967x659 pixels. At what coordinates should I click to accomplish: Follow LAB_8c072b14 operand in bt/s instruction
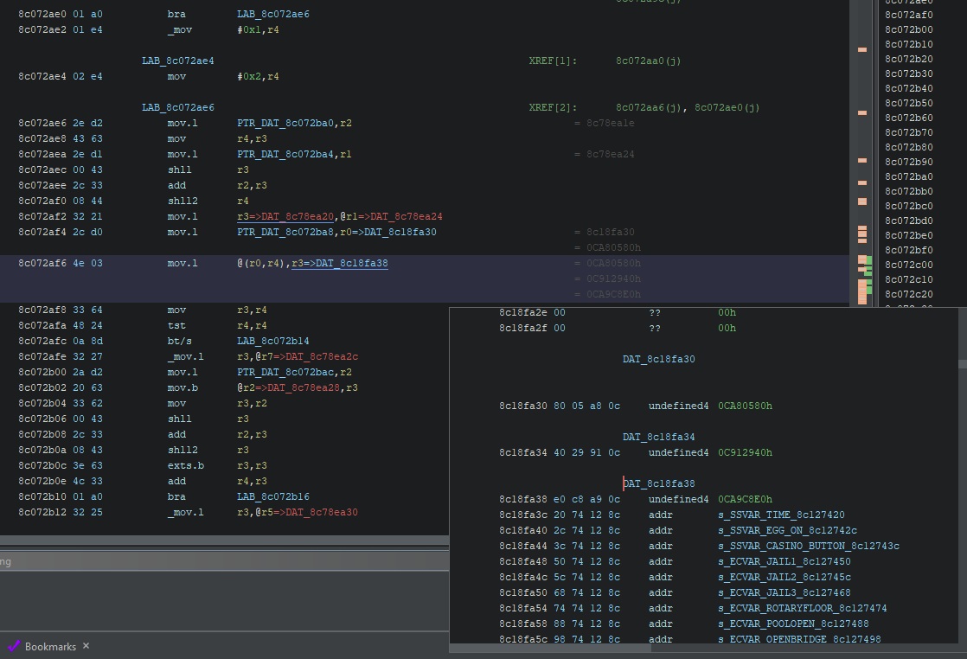272,341
